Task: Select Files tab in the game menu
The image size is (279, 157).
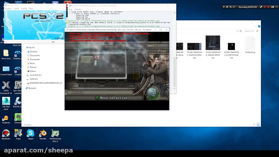Action: (138, 46)
